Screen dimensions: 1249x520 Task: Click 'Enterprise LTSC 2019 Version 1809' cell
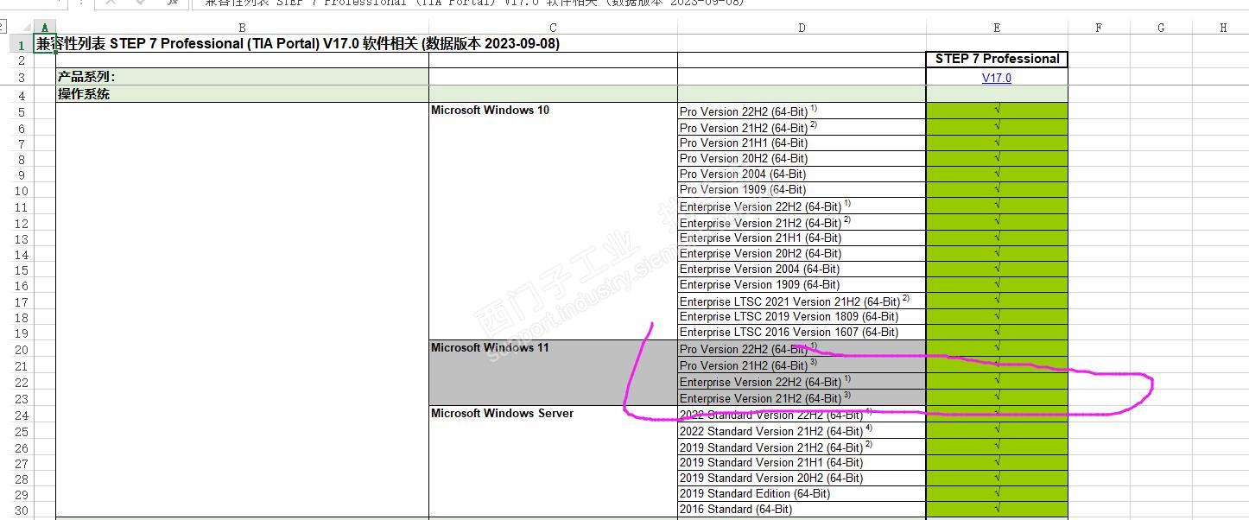tap(802, 317)
